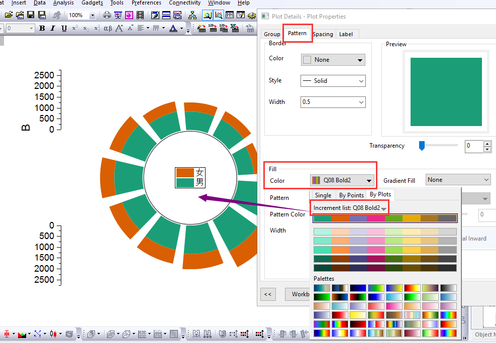Adjust the Transparency slider handle
The image size is (496, 343).
[x=422, y=146]
